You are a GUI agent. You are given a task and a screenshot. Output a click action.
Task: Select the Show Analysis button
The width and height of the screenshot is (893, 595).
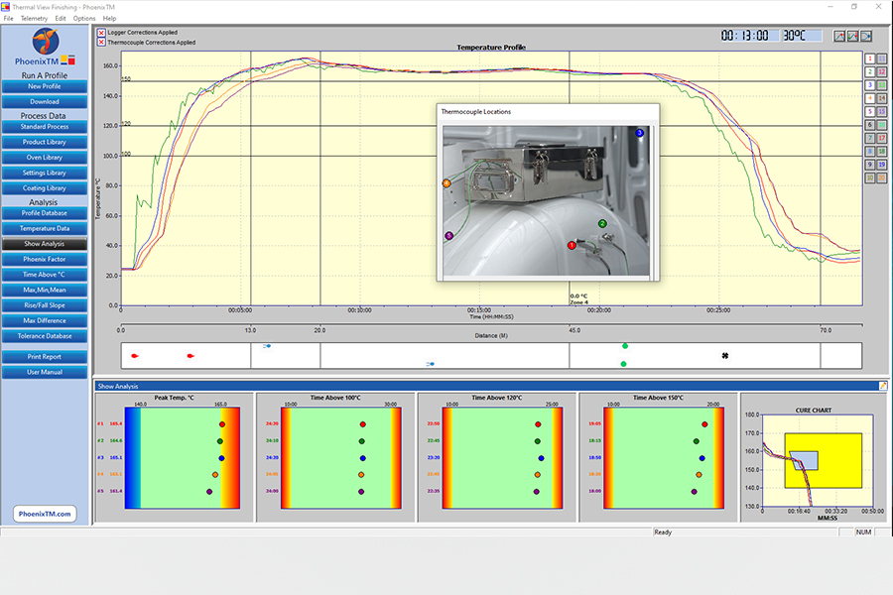tap(45, 244)
